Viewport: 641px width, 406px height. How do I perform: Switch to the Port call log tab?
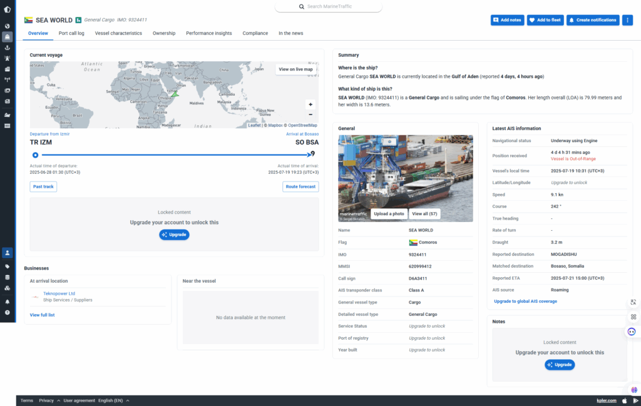tap(71, 34)
